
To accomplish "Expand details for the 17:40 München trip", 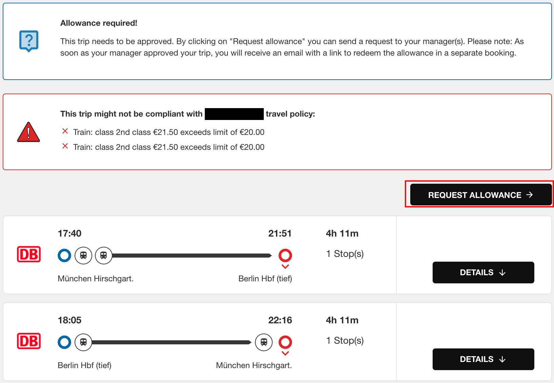I will click(483, 272).
